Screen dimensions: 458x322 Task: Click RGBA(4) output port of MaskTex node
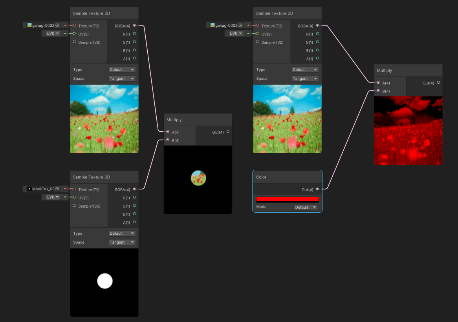coord(134,189)
